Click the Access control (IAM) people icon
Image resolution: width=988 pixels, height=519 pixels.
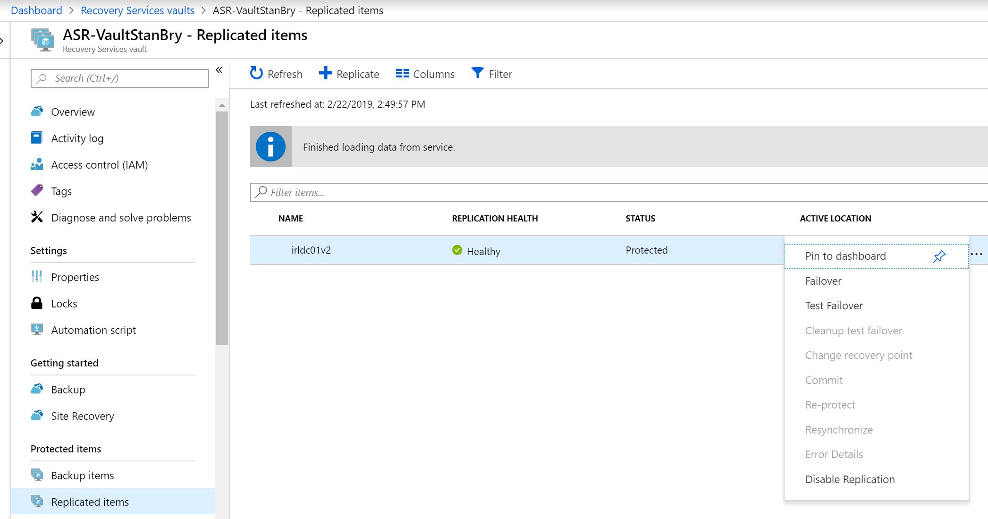coord(37,164)
